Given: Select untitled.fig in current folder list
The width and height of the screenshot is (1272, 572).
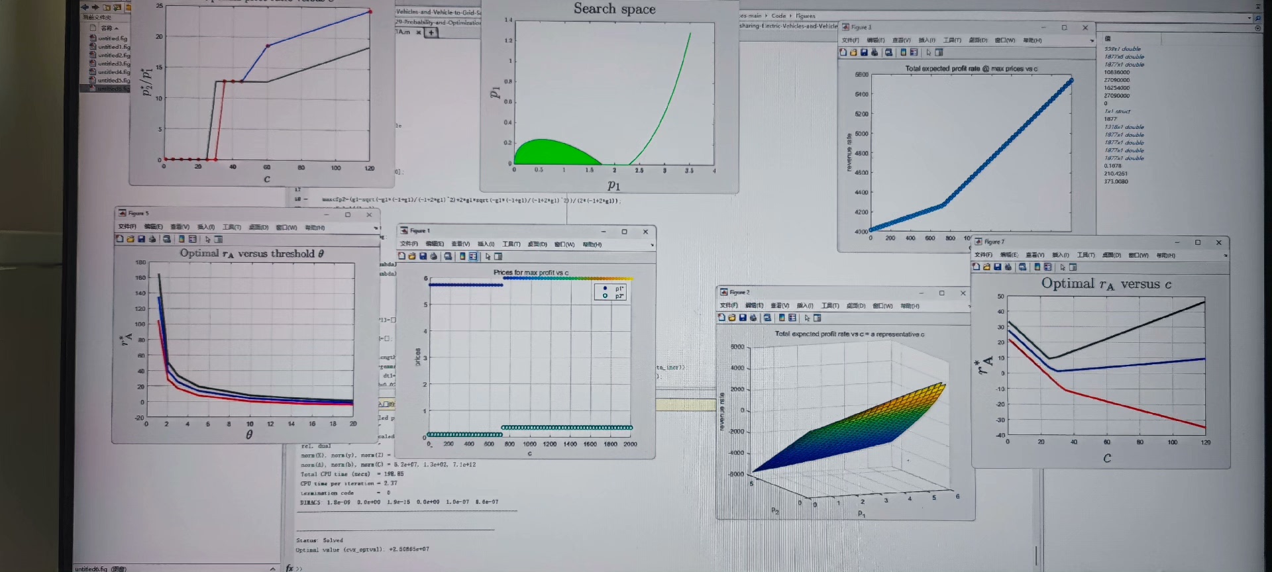Looking at the screenshot, I should coord(109,38).
